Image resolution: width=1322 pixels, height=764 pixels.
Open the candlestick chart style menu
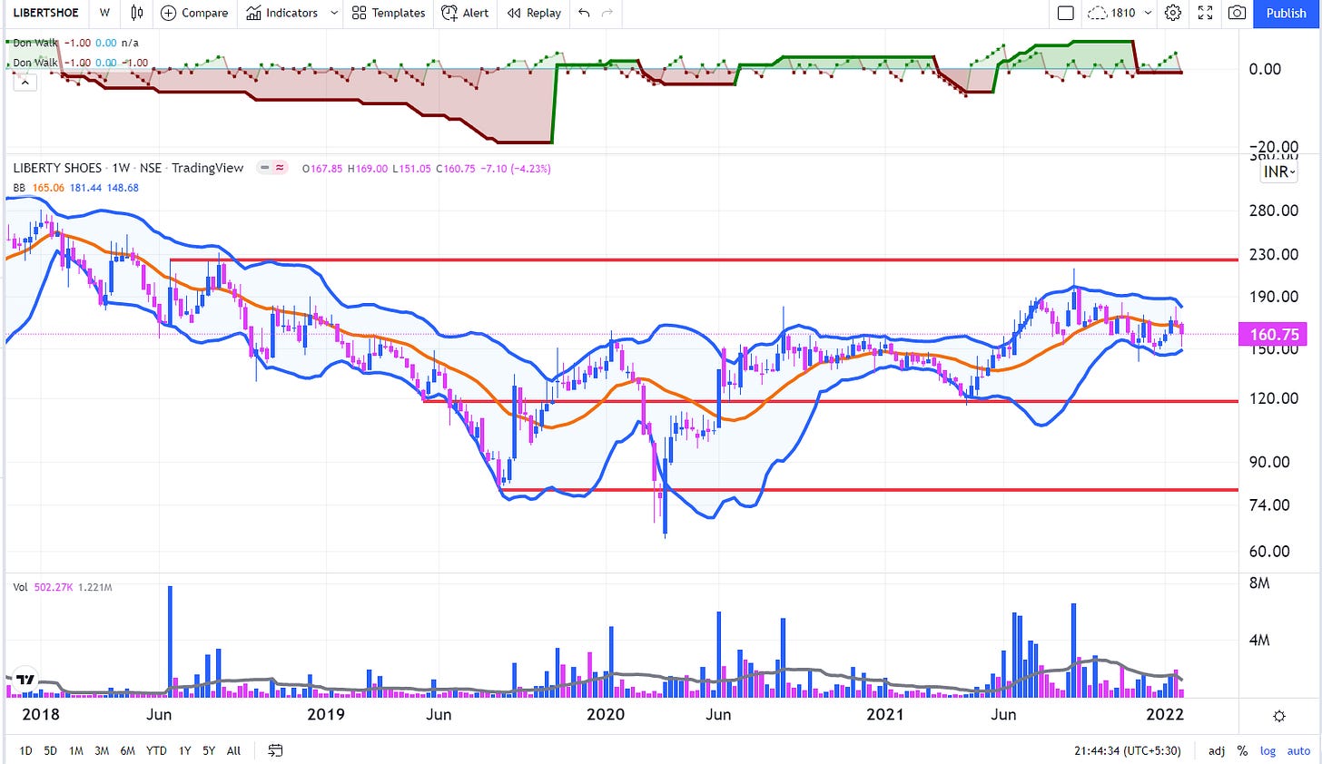(x=137, y=13)
